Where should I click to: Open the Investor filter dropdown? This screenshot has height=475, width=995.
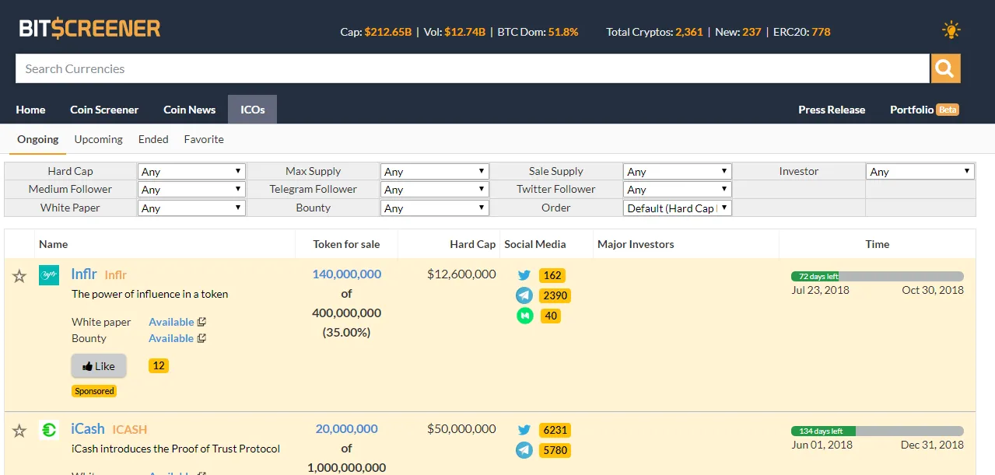(920, 172)
